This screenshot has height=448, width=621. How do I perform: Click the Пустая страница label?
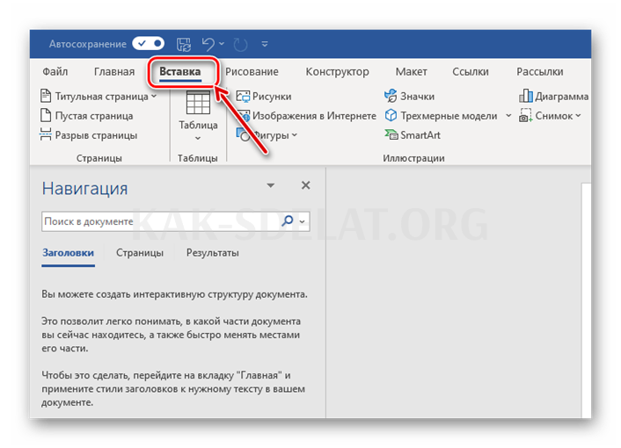[94, 116]
